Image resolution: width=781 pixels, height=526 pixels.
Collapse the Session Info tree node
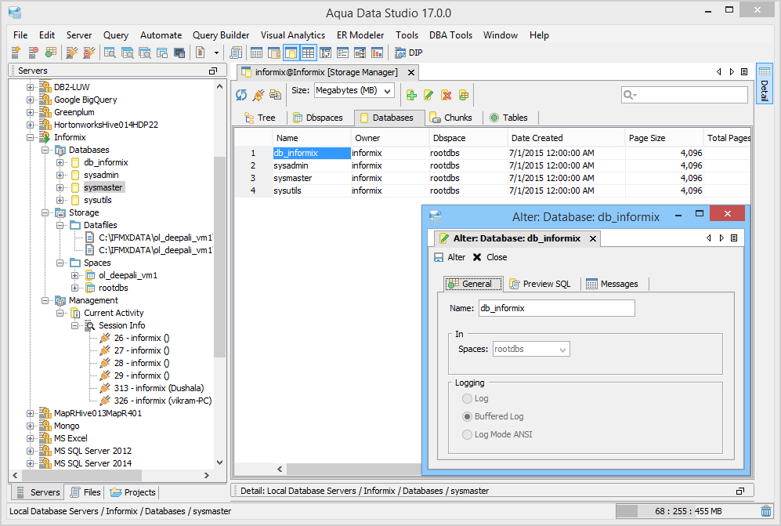pyautogui.click(x=74, y=325)
